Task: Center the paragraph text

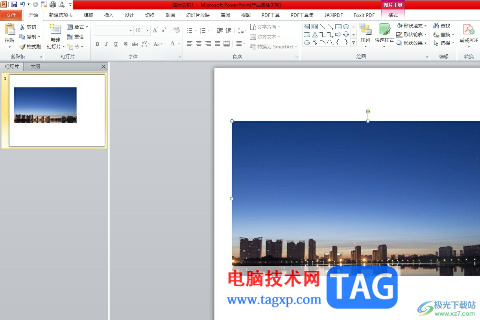Action: point(199,44)
